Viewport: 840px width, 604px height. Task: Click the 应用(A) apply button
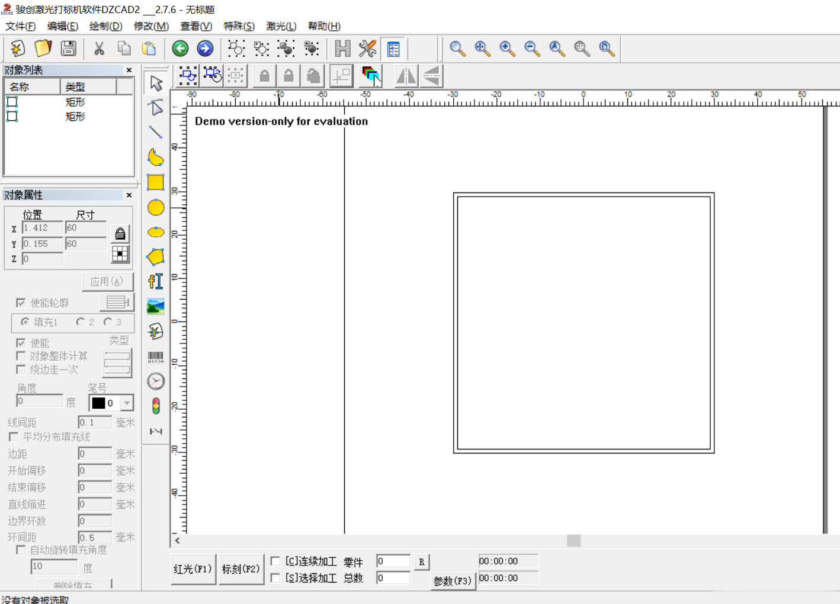107,282
